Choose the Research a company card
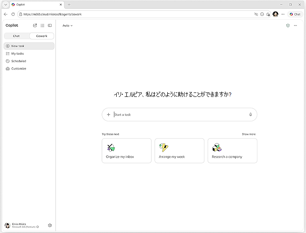Screen dimensions: 306x233 tap(232, 151)
